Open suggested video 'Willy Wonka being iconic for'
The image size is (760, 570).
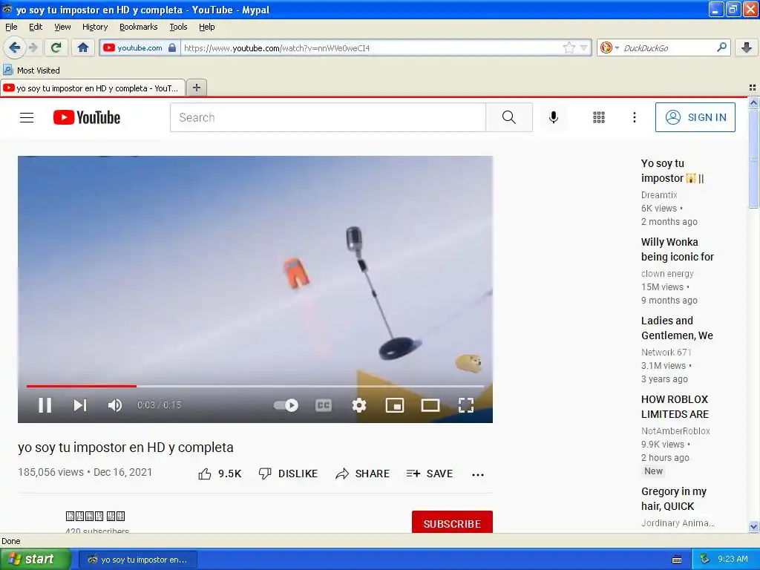[x=677, y=249]
